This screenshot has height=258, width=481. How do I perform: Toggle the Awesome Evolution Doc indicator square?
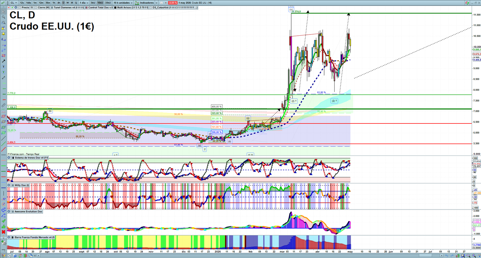[x=13, y=212]
